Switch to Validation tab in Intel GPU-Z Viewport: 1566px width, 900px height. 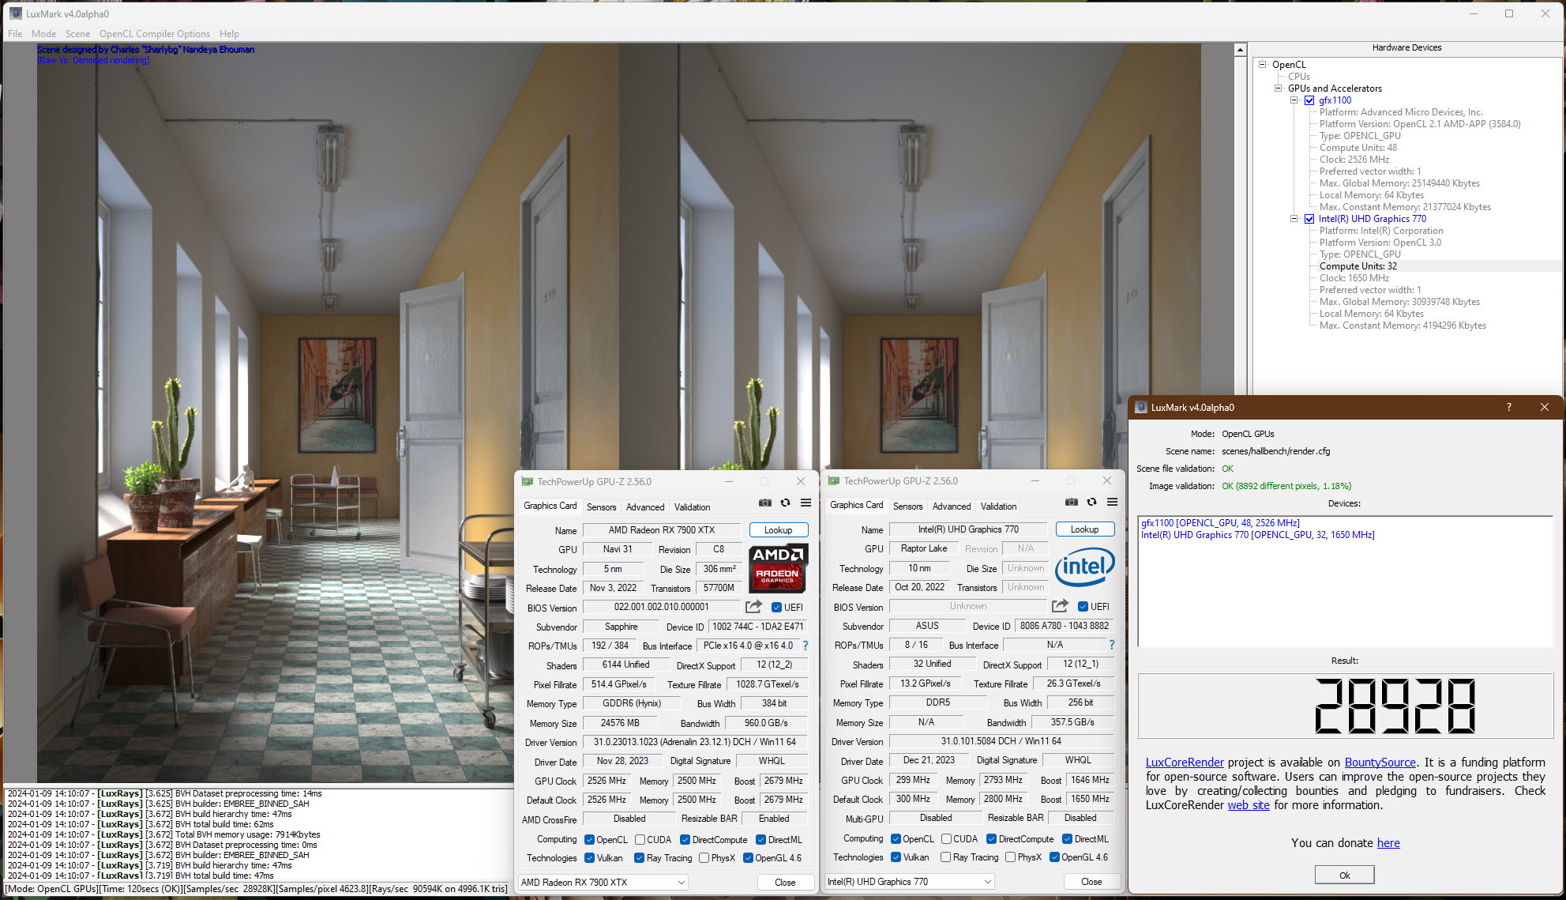coord(998,506)
